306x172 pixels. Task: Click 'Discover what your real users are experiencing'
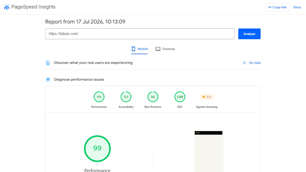[93, 63]
